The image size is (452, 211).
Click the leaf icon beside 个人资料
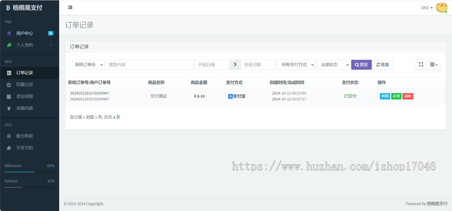point(9,45)
